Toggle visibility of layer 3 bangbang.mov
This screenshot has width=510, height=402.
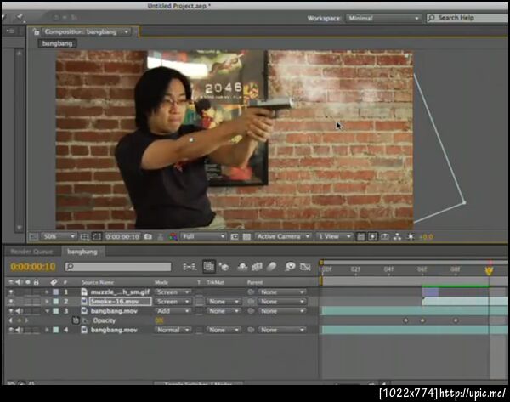pos(11,311)
